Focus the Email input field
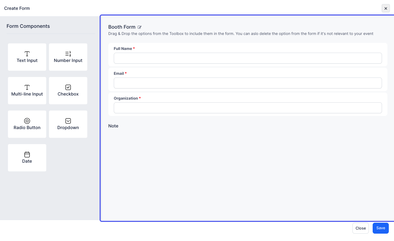This screenshot has width=394, height=241. click(248, 83)
